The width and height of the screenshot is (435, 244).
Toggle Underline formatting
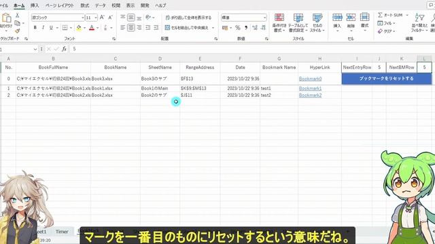(x=51, y=27)
